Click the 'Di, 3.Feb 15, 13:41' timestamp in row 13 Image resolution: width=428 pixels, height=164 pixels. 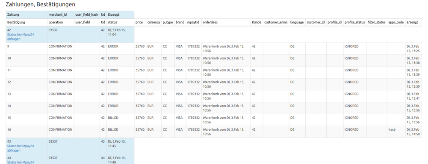pyautogui.click(x=413, y=96)
